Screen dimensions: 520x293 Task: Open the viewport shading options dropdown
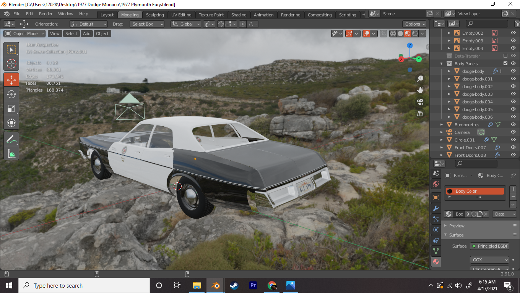(422, 34)
